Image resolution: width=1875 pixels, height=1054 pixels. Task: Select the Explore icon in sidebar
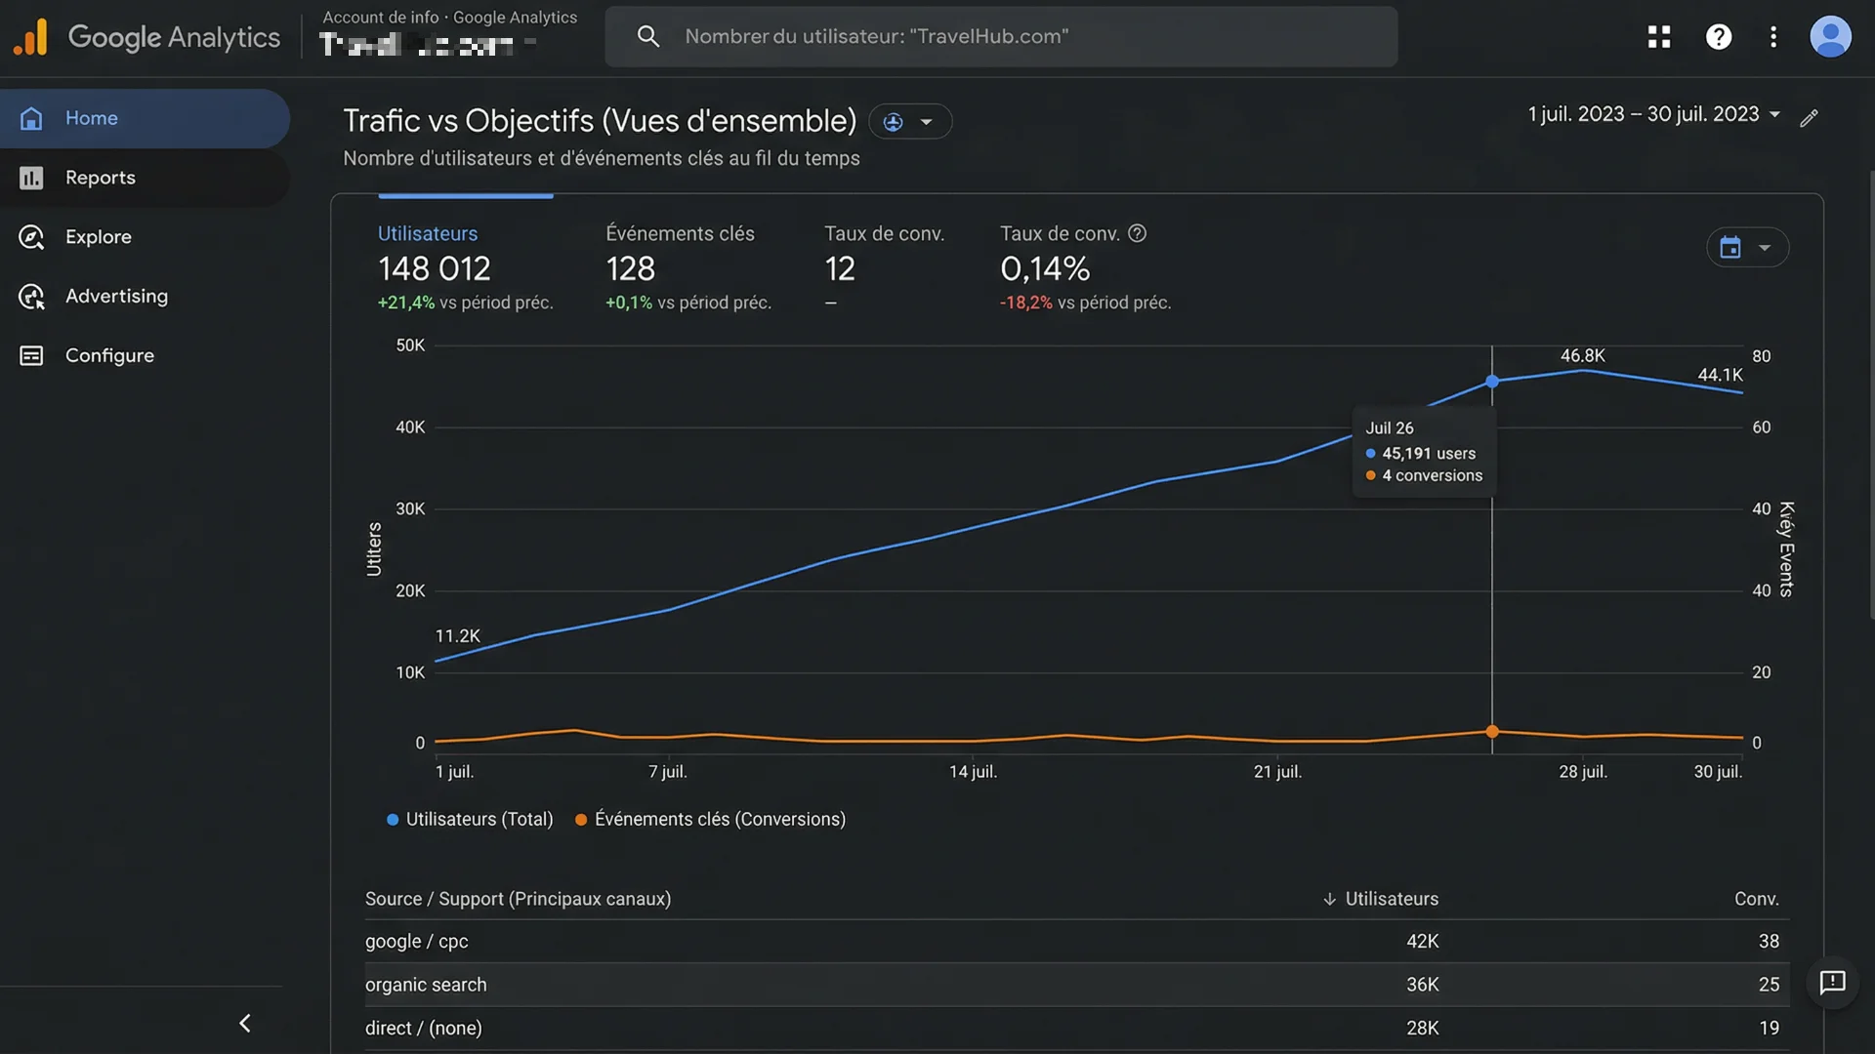[30, 236]
